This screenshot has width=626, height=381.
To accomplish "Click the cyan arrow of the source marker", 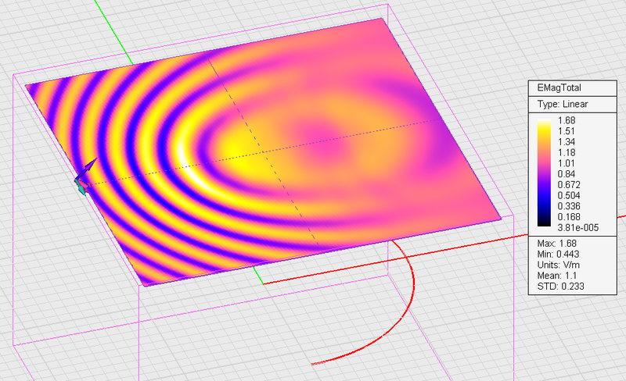I will pyautogui.click(x=80, y=186).
